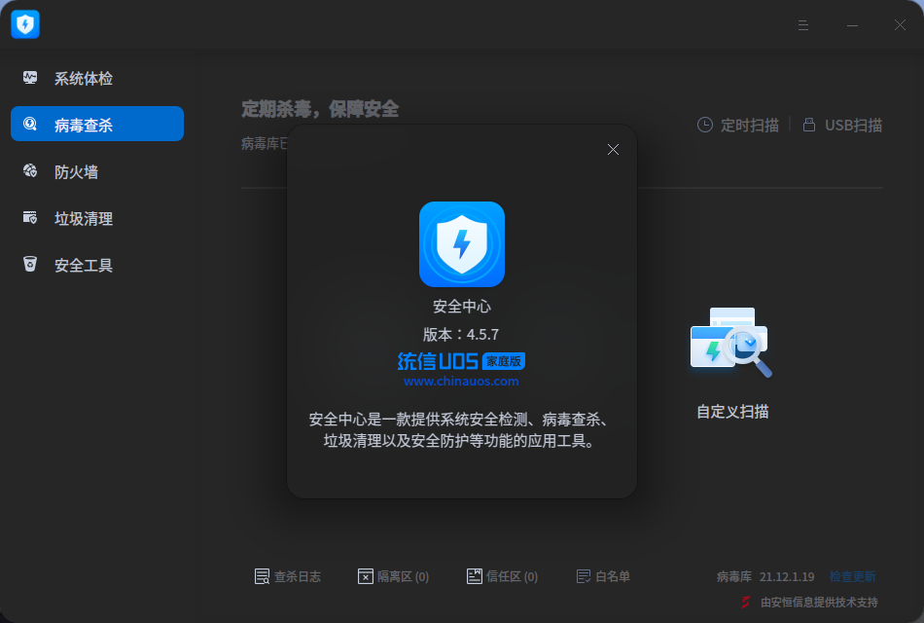Open the 防火墙 firewall panel icon
The width and height of the screenshot is (924, 623).
(x=31, y=170)
